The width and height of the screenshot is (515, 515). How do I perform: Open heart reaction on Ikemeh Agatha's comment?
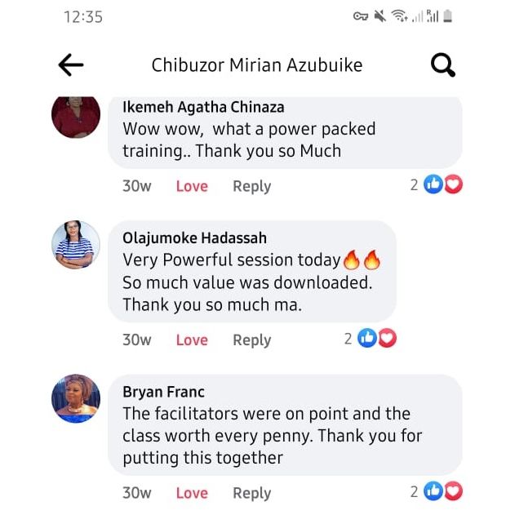[454, 184]
